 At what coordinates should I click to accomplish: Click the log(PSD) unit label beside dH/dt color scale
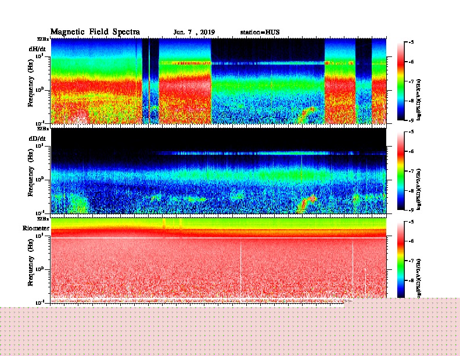click(419, 99)
